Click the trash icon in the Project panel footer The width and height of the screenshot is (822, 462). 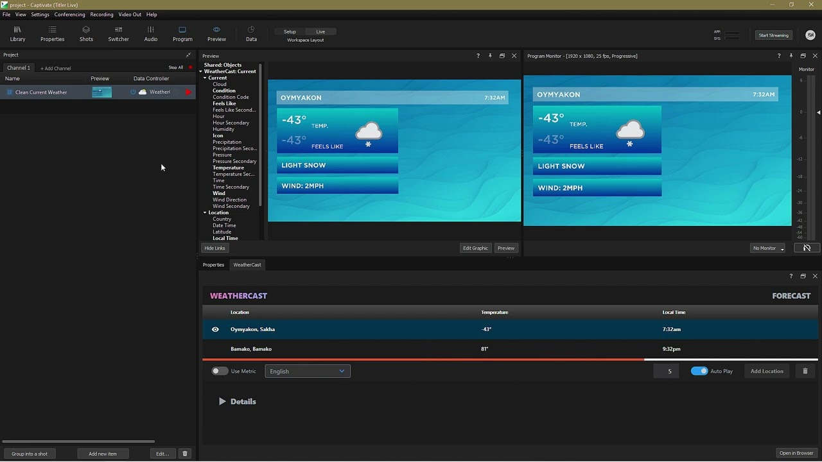click(x=185, y=454)
